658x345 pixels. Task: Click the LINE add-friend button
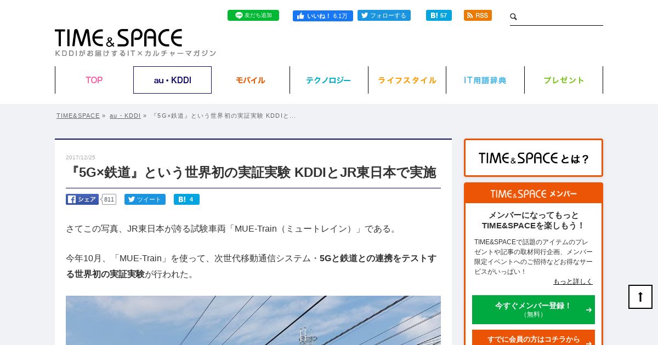pos(253,15)
